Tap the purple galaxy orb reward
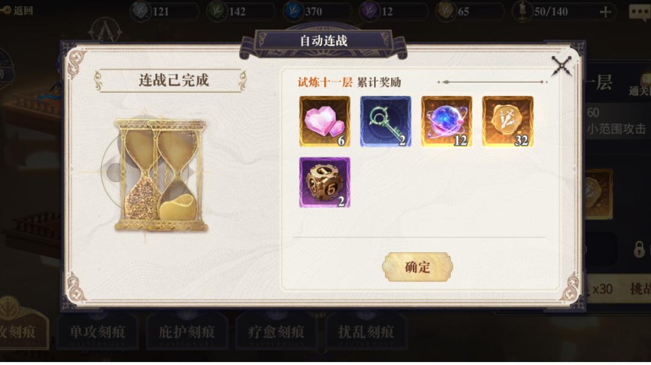Viewport: 651px width, 365px height. tap(447, 122)
